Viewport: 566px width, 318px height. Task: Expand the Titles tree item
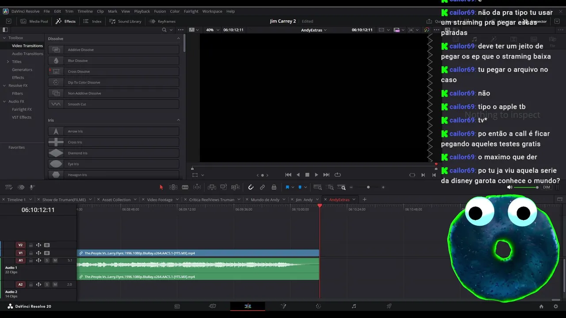click(x=8, y=62)
